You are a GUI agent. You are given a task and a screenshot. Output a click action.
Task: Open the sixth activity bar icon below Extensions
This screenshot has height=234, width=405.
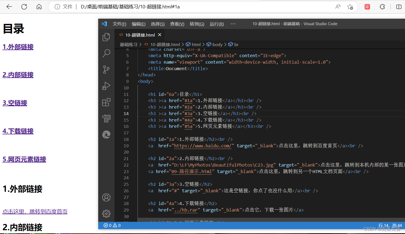[x=106, y=118]
